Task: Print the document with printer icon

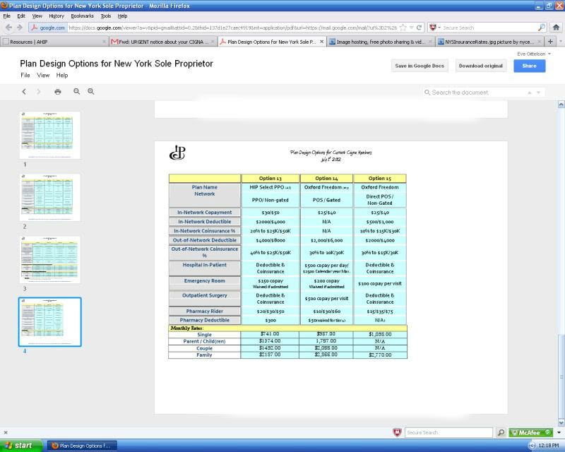Action: coord(58,92)
